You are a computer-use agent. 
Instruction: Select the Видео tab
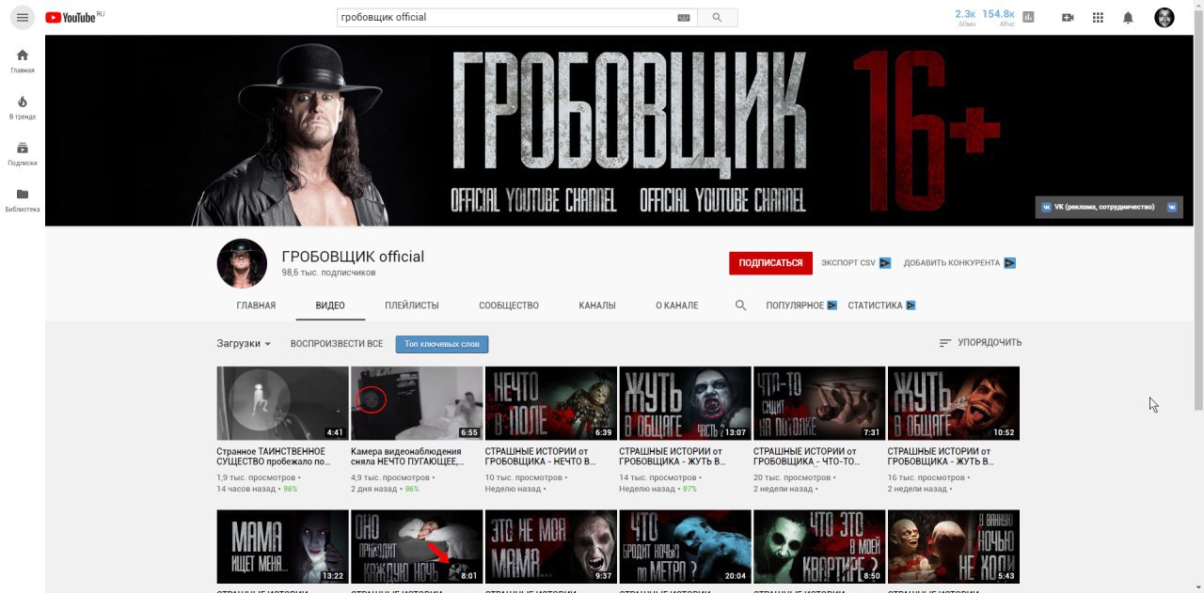[x=330, y=305]
